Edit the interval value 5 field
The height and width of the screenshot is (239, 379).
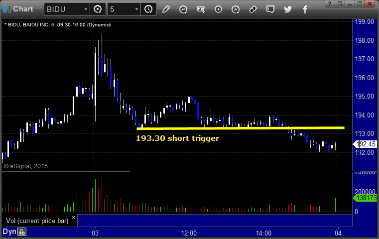121,9
